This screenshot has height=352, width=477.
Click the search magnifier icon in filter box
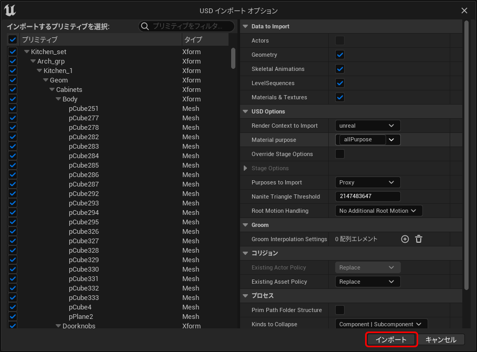[x=144, y=26]
